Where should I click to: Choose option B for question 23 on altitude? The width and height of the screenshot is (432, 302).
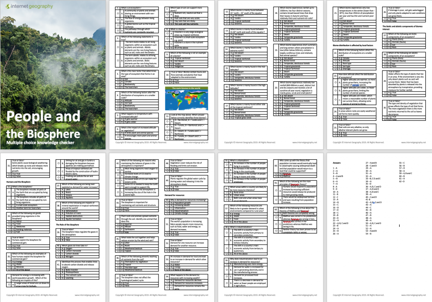[336, 90]
